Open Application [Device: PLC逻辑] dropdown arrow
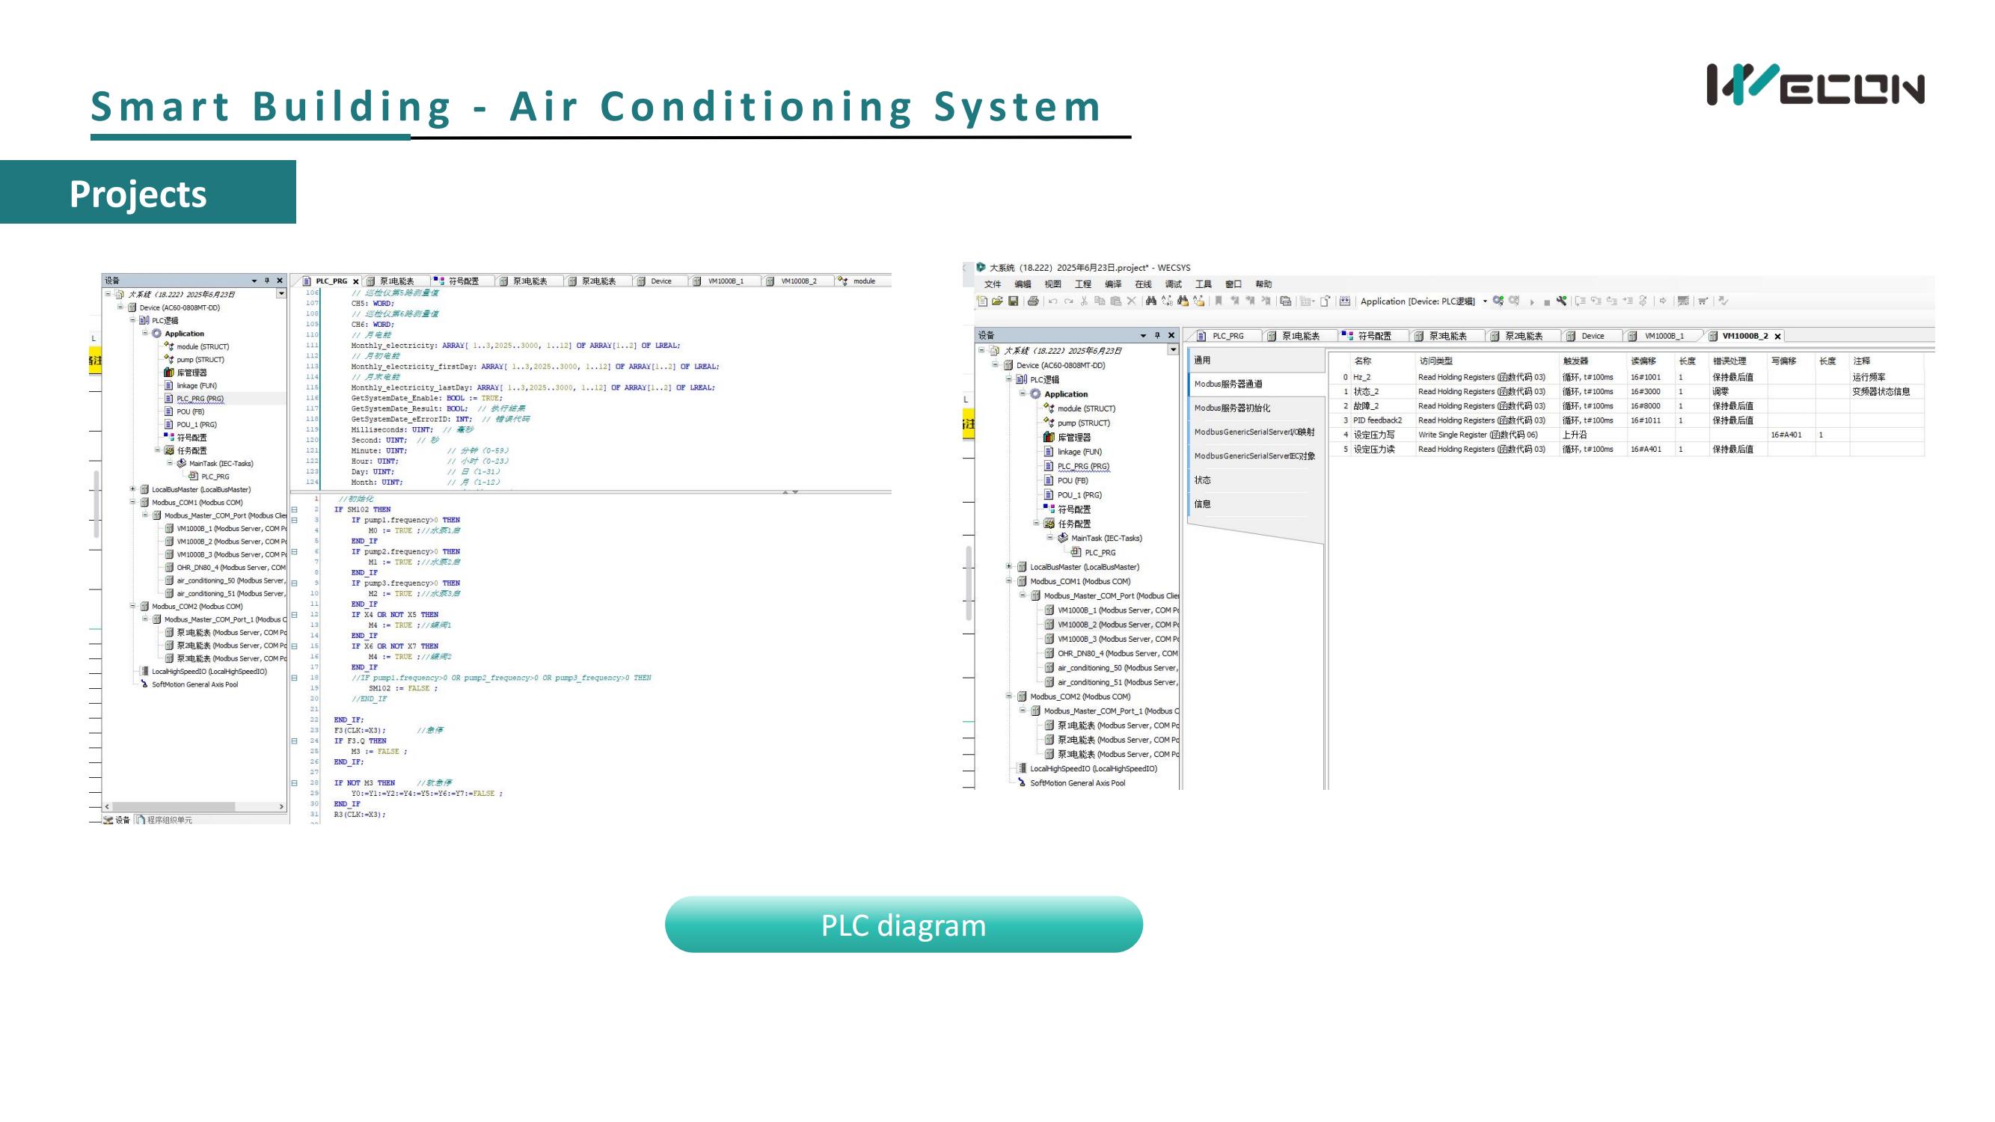 [x=1485, y=301]
